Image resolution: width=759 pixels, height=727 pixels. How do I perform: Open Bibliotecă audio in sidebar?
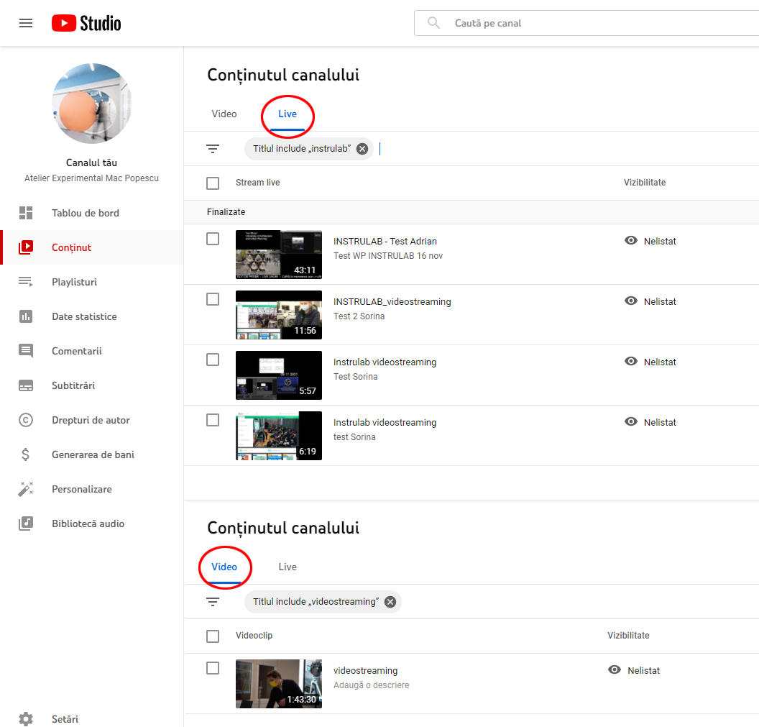88,523
